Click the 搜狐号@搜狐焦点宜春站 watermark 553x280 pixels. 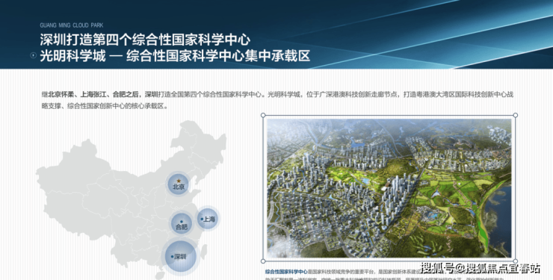click(x=481, y=268)
